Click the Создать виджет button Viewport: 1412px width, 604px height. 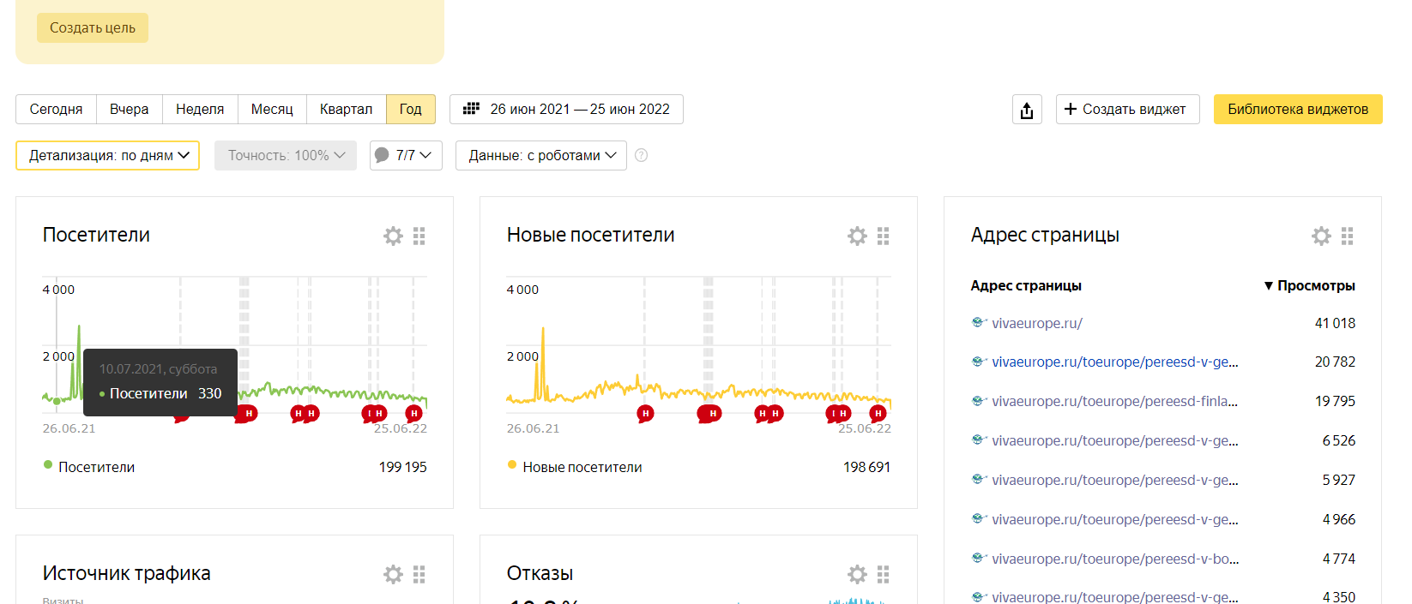point(1127,110)
